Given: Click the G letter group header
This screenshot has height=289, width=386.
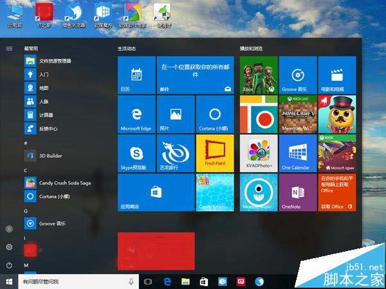Looking at the screenshot, I should point(26,211).
